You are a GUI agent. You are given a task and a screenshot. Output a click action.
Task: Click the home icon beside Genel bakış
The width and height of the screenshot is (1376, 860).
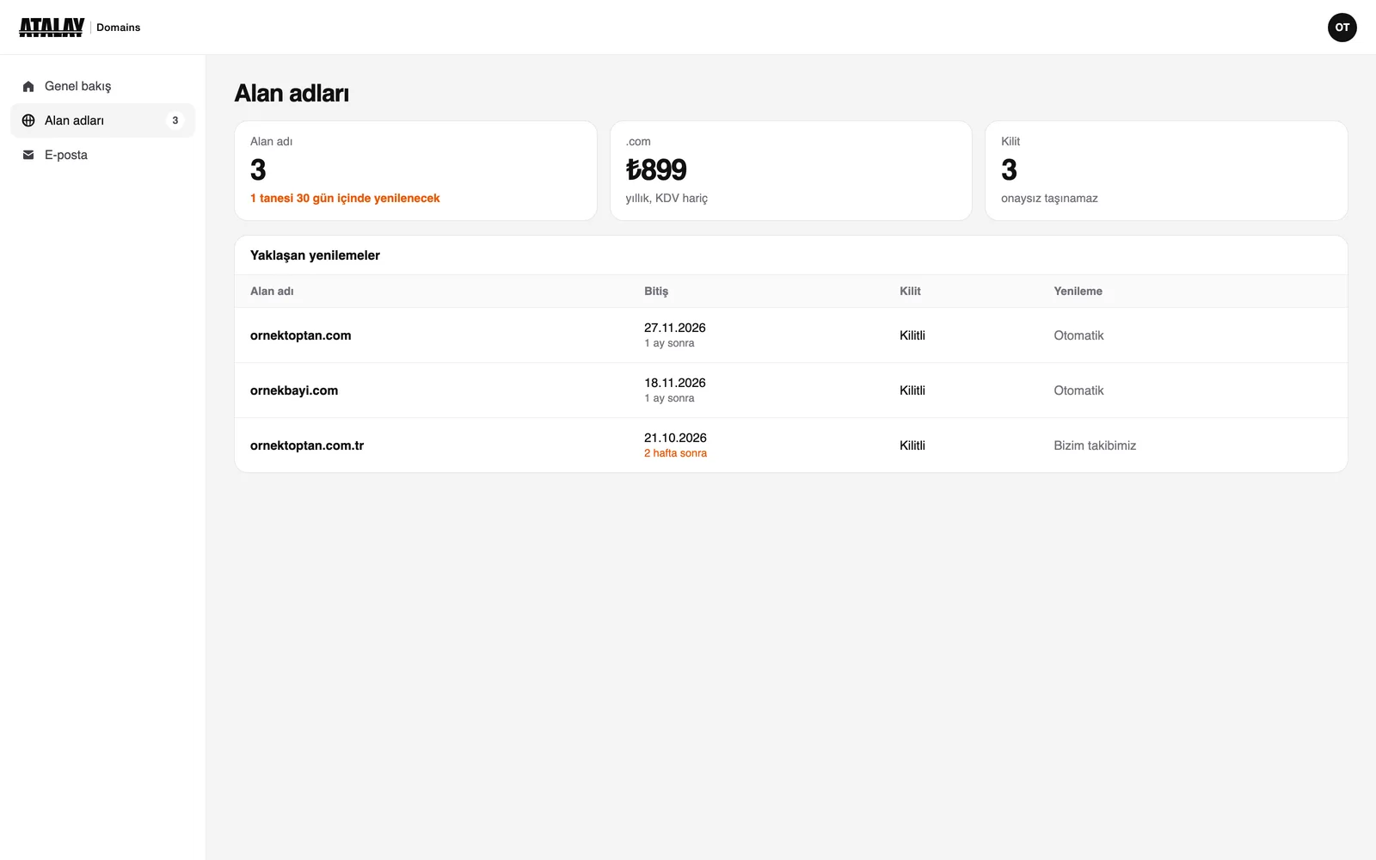point(28,86)
